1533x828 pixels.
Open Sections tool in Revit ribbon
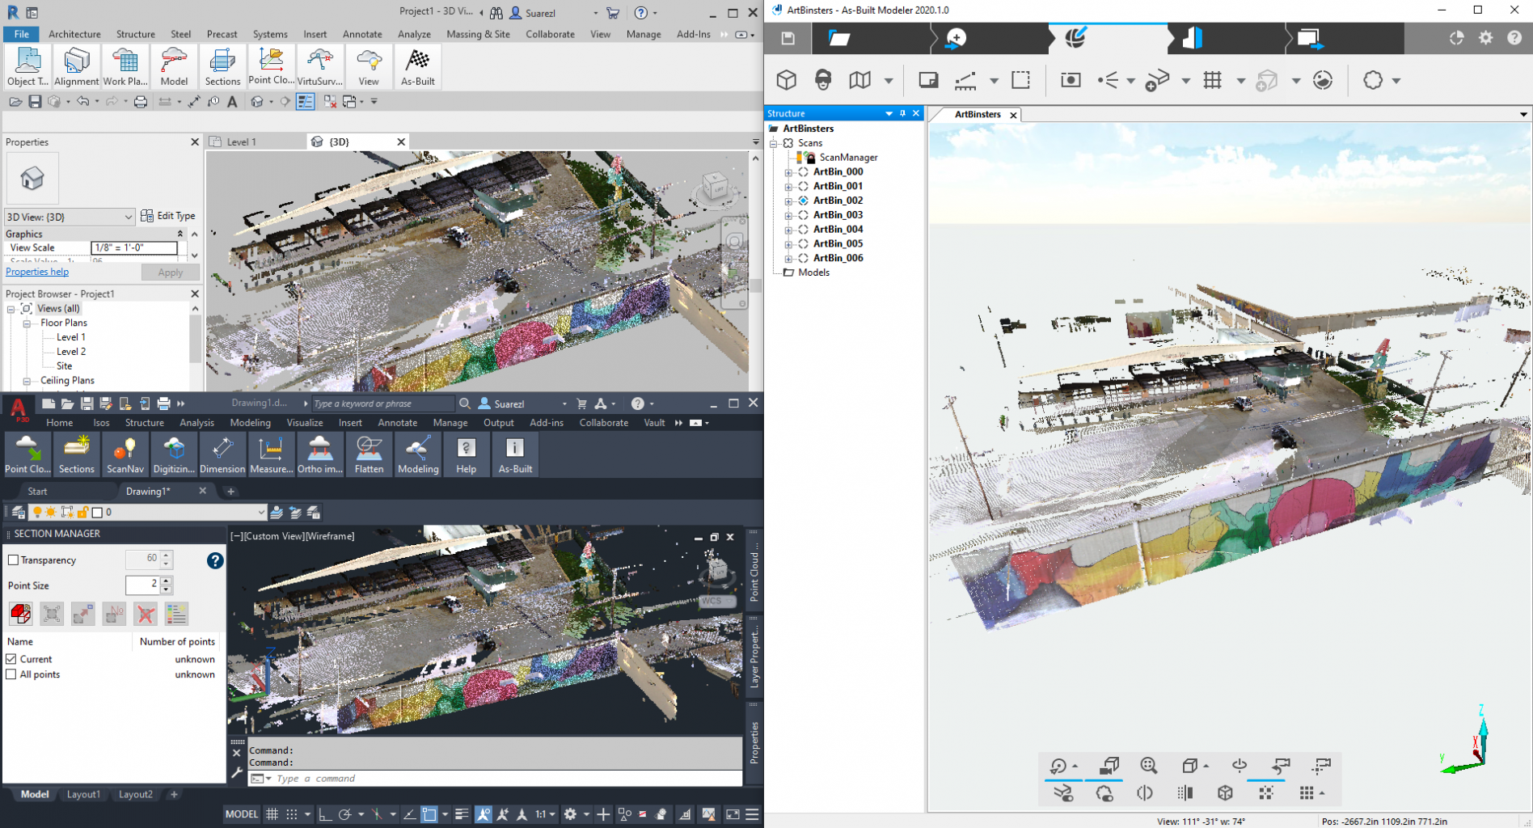tap(222, 66)
